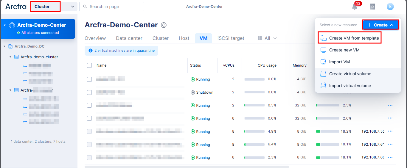The image size is (407, 168).
Task: Toggle the select-all checkbox in Name header
Action: [89, 65]
